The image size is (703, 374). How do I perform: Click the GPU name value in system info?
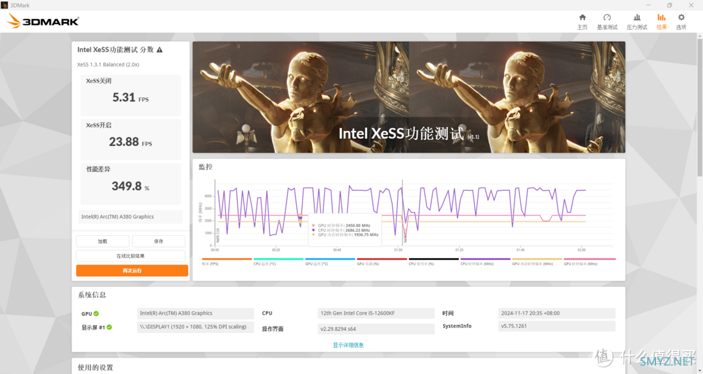tap(195, 313)
